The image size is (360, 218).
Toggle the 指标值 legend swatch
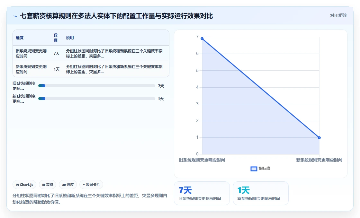click(x=254, y=169)
